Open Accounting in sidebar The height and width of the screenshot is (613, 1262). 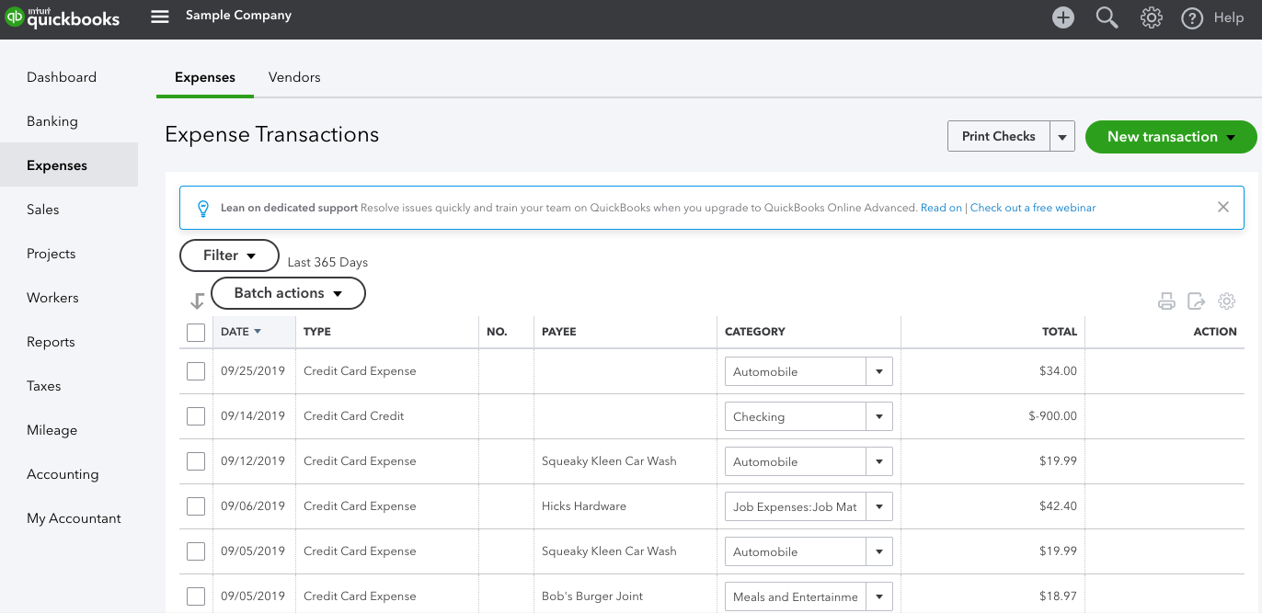click(x=63, y=474)
